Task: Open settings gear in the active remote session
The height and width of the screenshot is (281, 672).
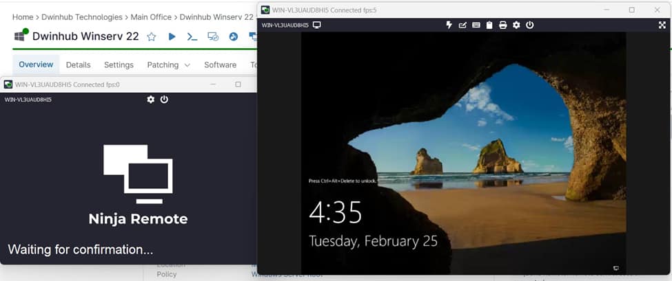Action: pos(516,25)
